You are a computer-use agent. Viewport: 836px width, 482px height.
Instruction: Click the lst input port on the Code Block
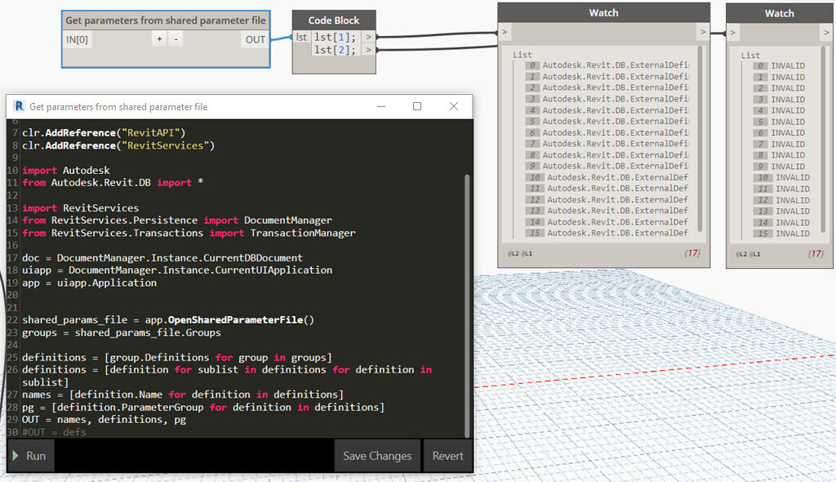pyautogui.click(x=300, y=37)
